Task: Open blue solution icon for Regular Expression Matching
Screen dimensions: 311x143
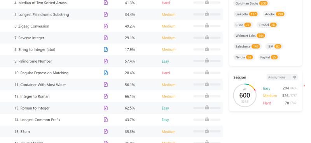Action: pos(106,73)
